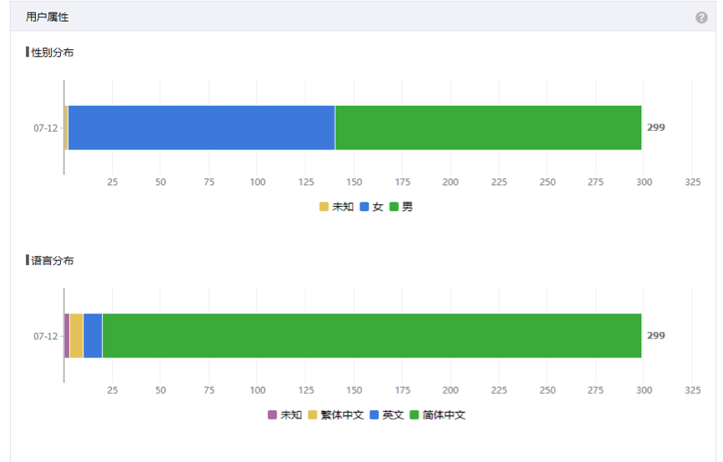Screen dimensions: 723x462
Task: Click the 用户属性 panel title
Action: click(x=47, y=18)
